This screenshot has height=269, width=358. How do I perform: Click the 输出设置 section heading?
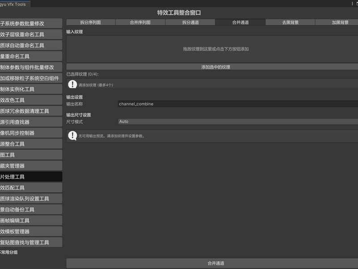(74, 97)
